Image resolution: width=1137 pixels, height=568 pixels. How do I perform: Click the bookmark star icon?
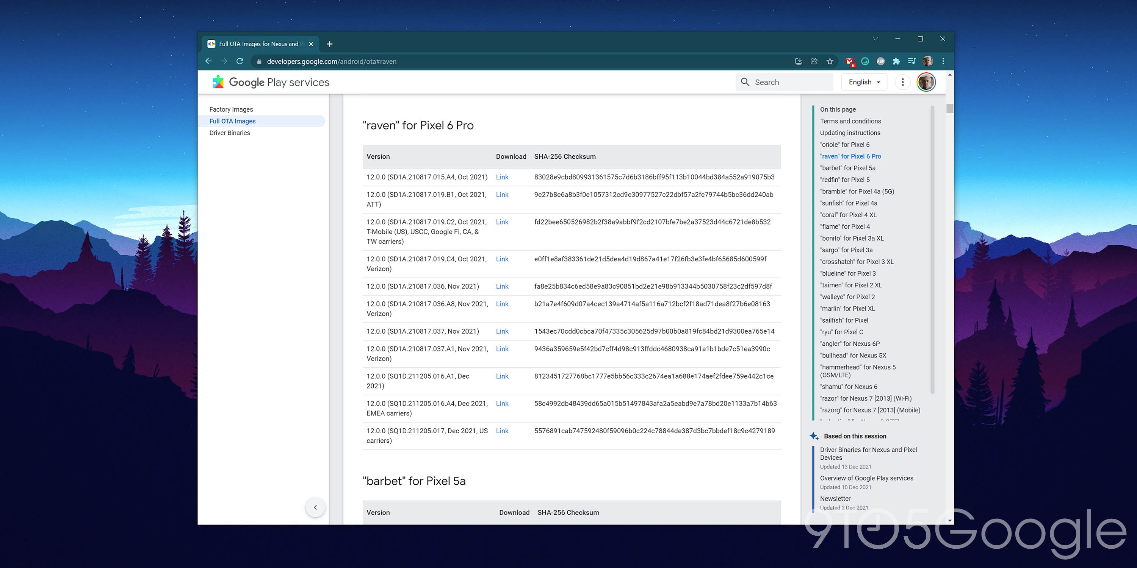(830, 61)
